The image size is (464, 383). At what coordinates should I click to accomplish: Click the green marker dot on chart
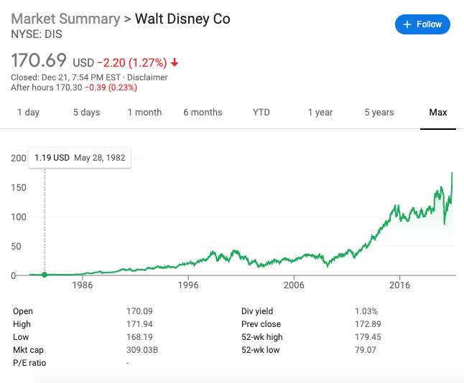coord(45,275)
